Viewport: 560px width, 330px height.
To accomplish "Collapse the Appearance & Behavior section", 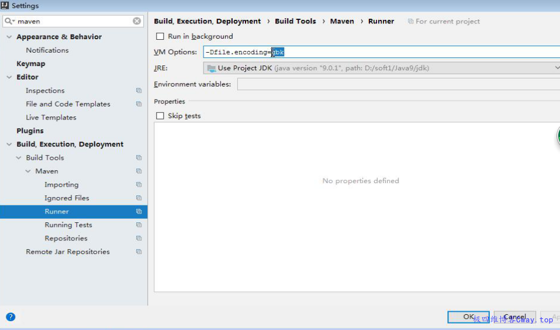I will pos(9,37).
